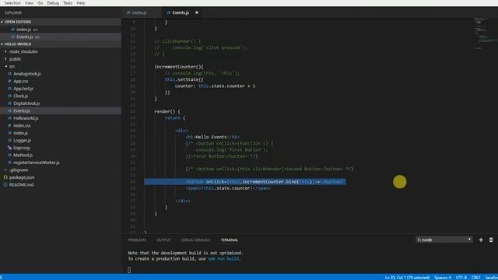Expand the node_modules folder
The height and width of the screenshot is (280, 498).
[x=23, y=51]
